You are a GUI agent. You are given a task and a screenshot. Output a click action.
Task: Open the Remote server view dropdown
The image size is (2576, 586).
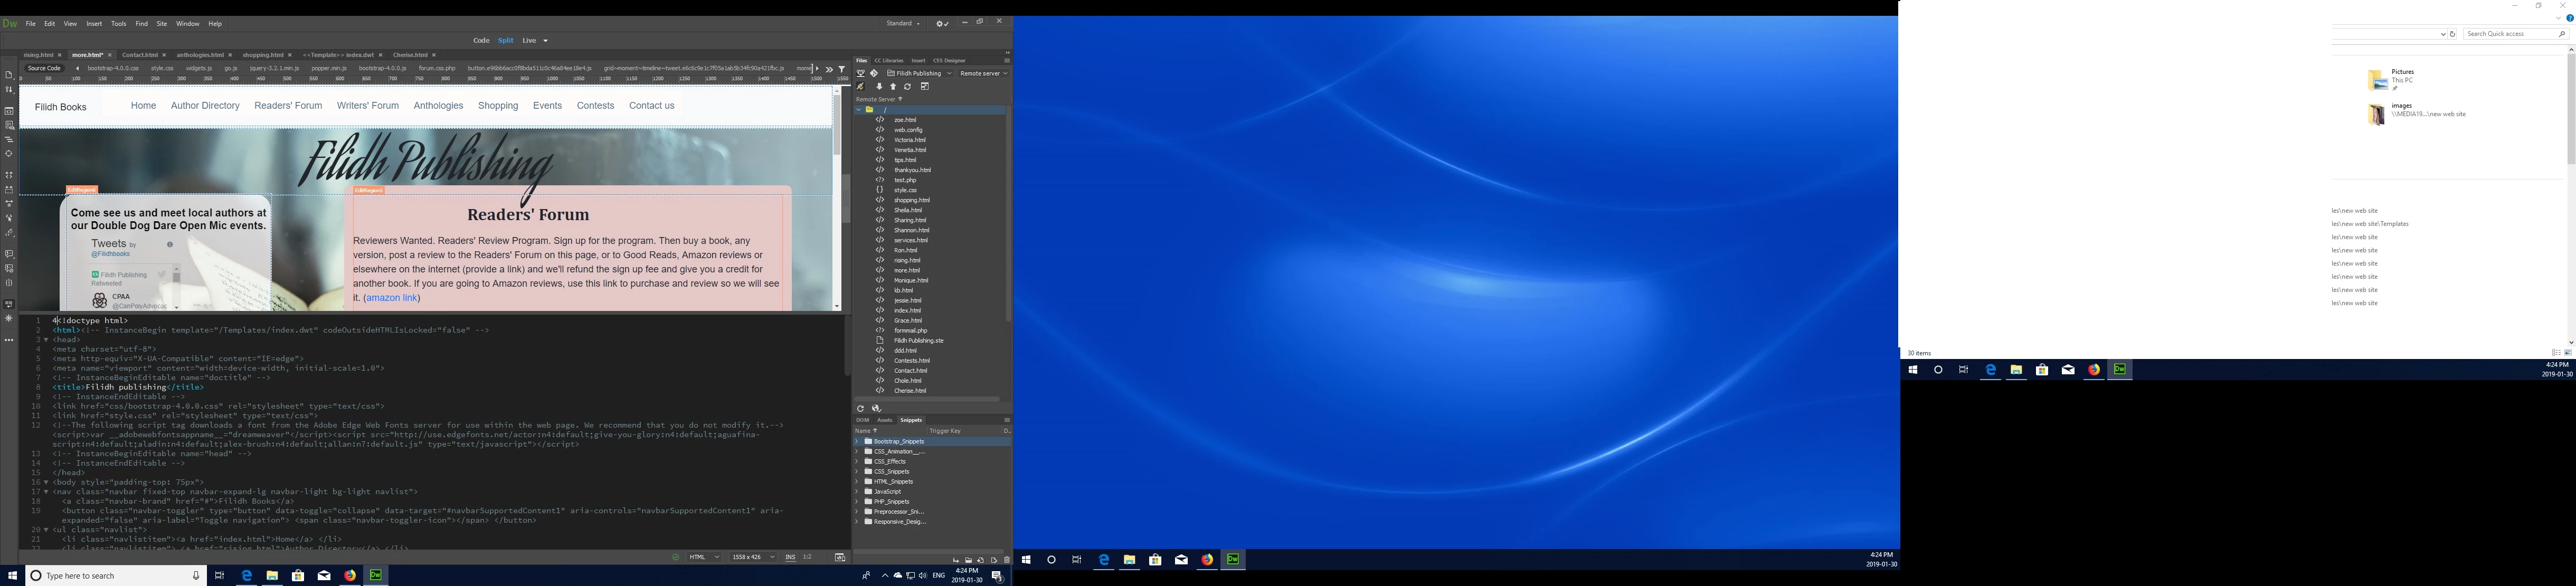[x=983, y=73]
